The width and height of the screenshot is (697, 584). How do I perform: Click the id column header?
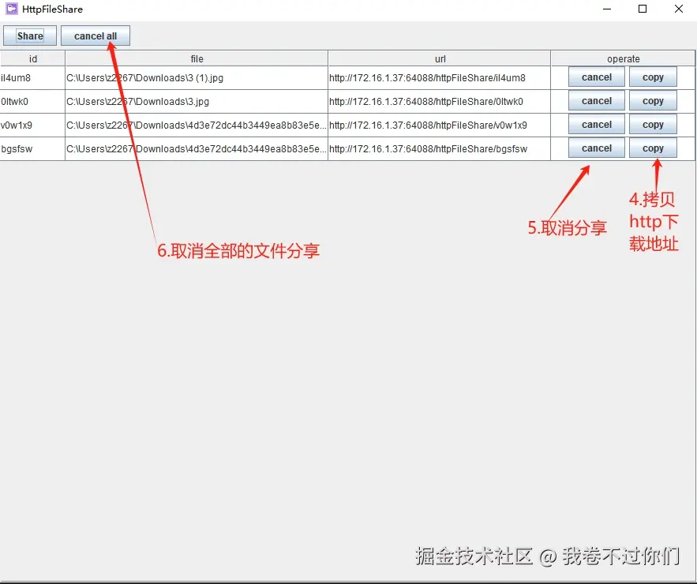(32, 58)
